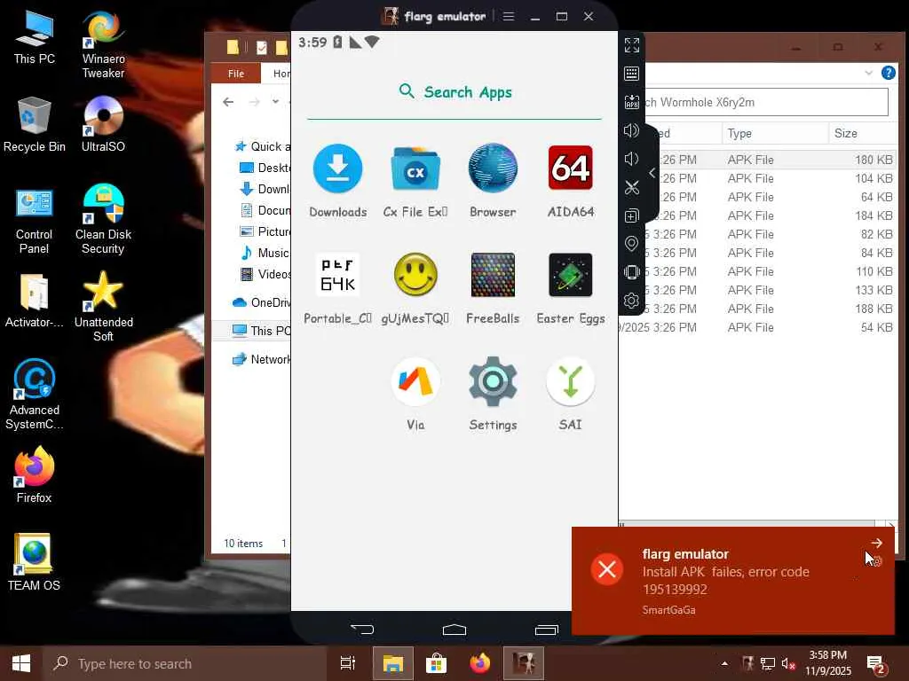Tap the Android back navigation button
909x681 pixels.
tap(362, 630)
